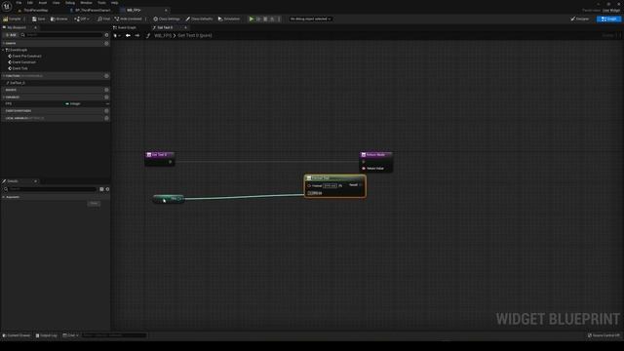Switch to Designer mode

point(580,19)
